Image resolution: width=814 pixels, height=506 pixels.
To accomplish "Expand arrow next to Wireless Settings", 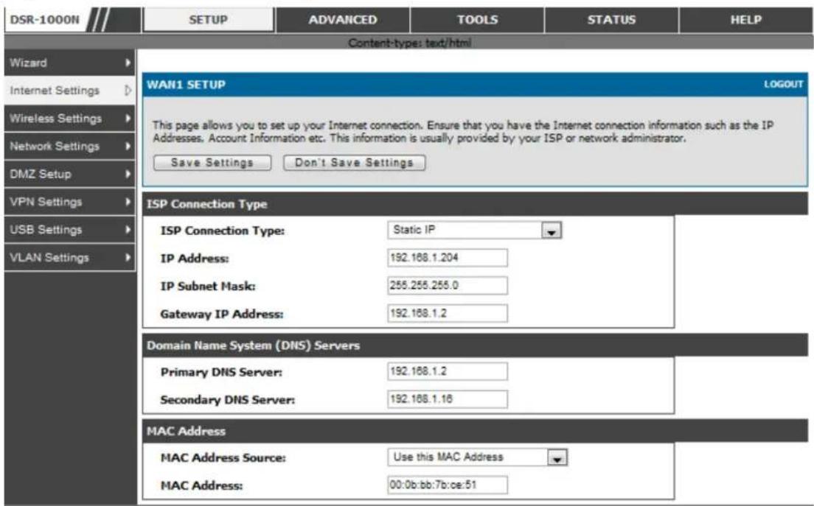I will pyautogui.click(x=128, y=118).
